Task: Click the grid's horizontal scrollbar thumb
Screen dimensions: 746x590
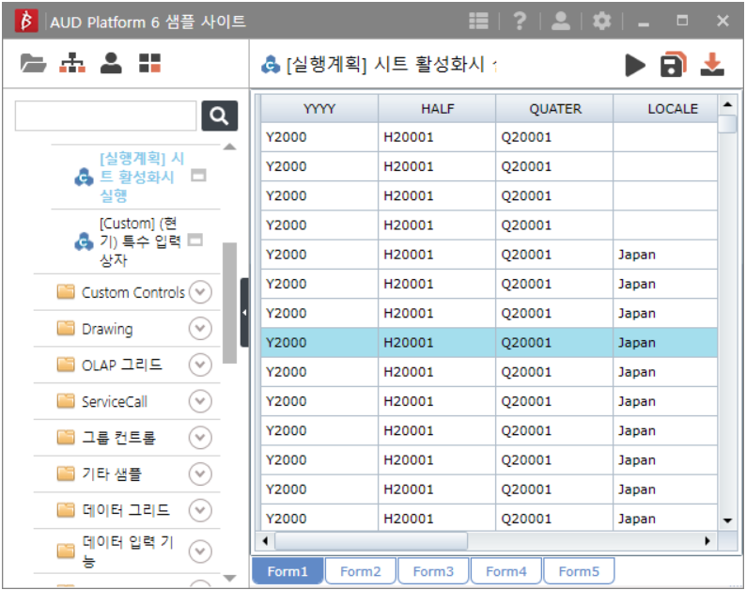Action: click(x=370, y=541)
